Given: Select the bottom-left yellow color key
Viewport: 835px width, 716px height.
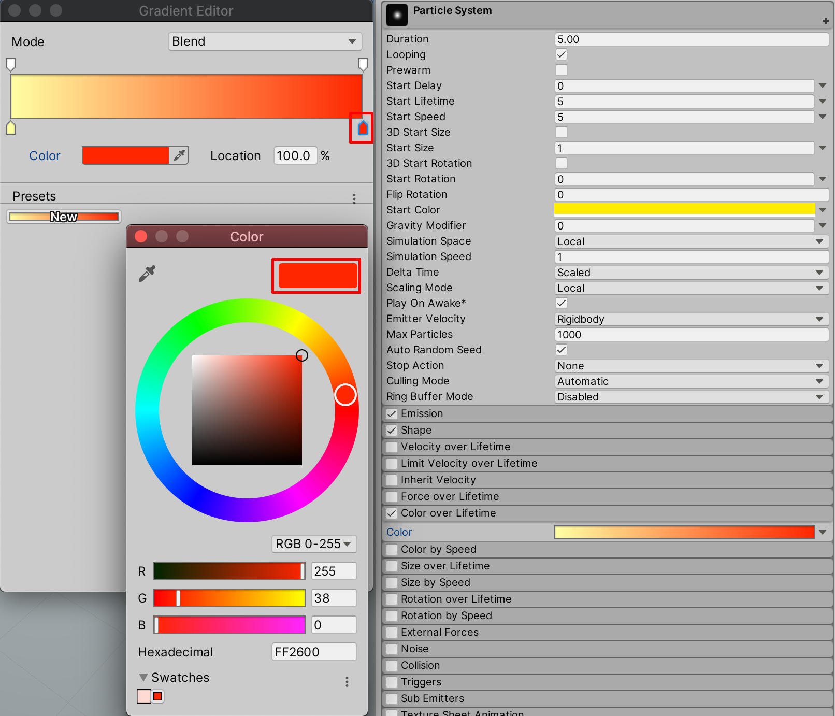Looking at the screenshot, I should coord(11,128).
